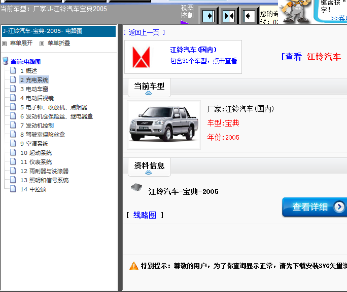This screenshot has width=347, height=292.
Task: Select tree item 11 仪表系统
Action: pos(36,162)
